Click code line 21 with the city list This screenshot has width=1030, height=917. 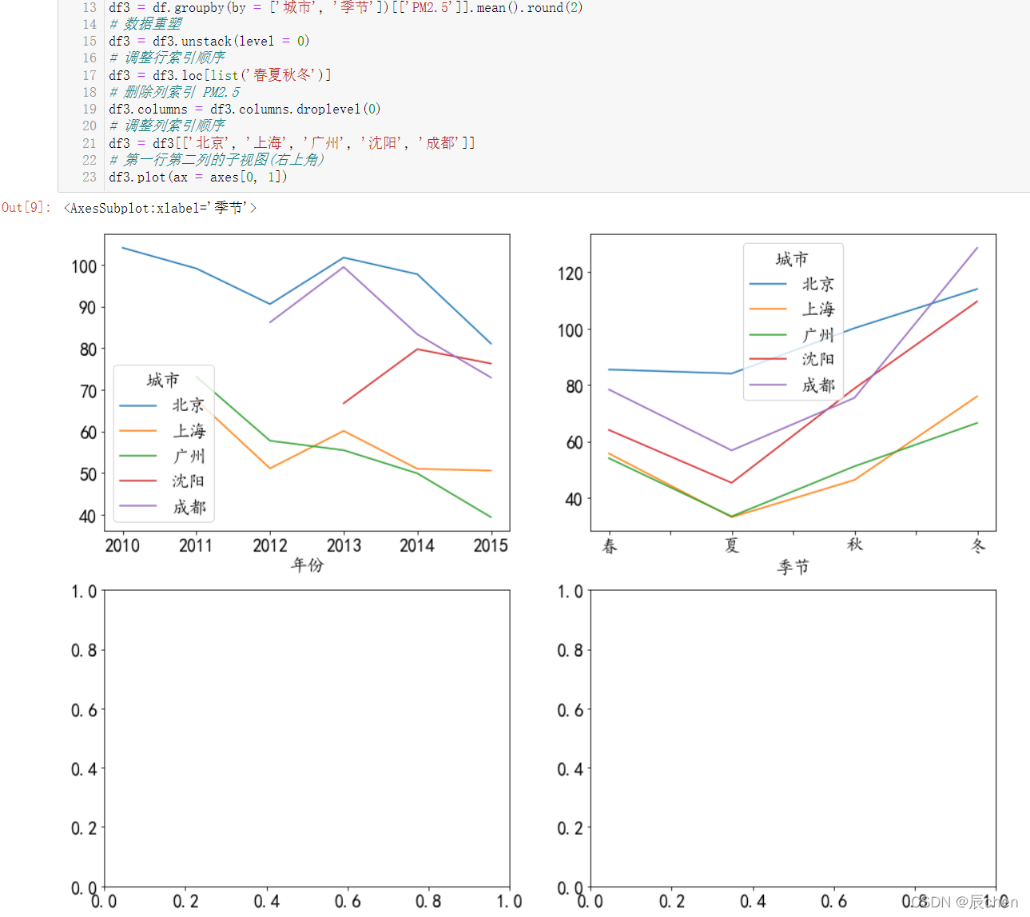click(x=292, y=143)
